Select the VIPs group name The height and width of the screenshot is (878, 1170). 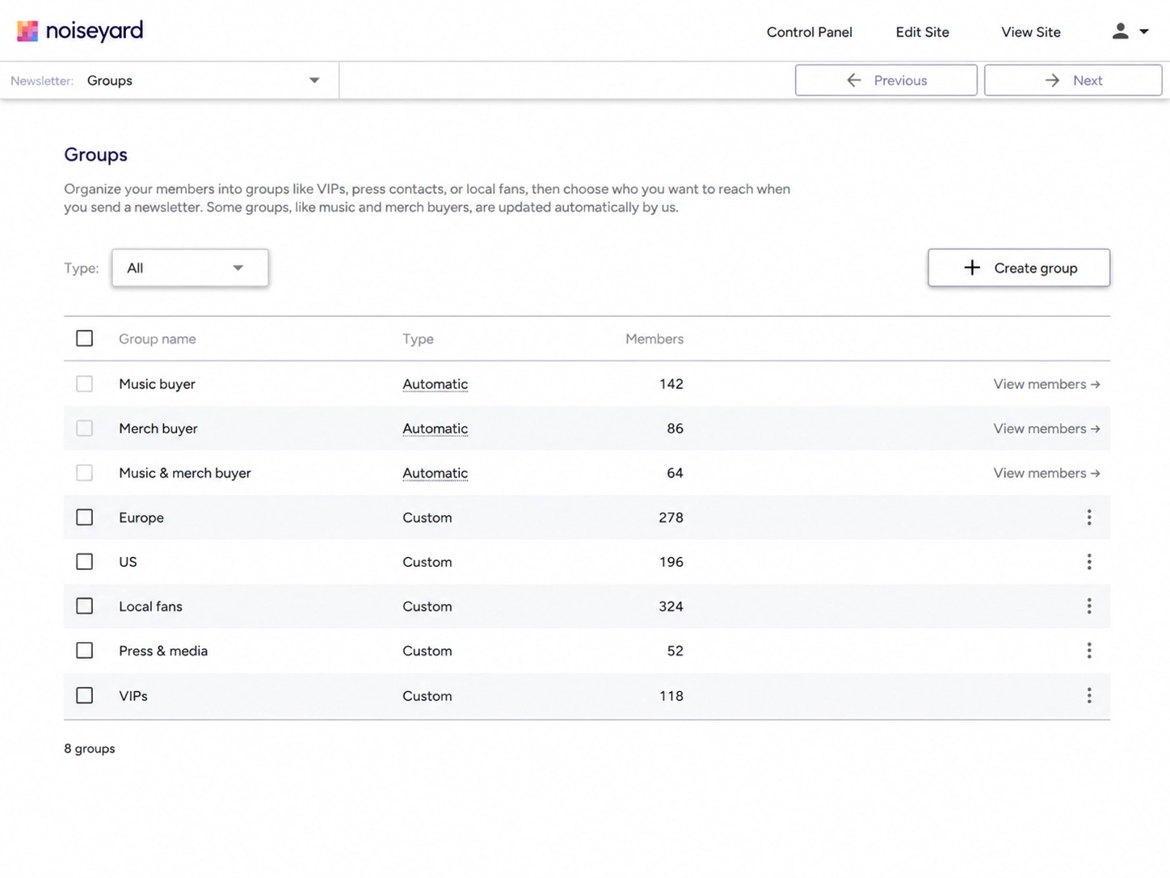point(133,695)
